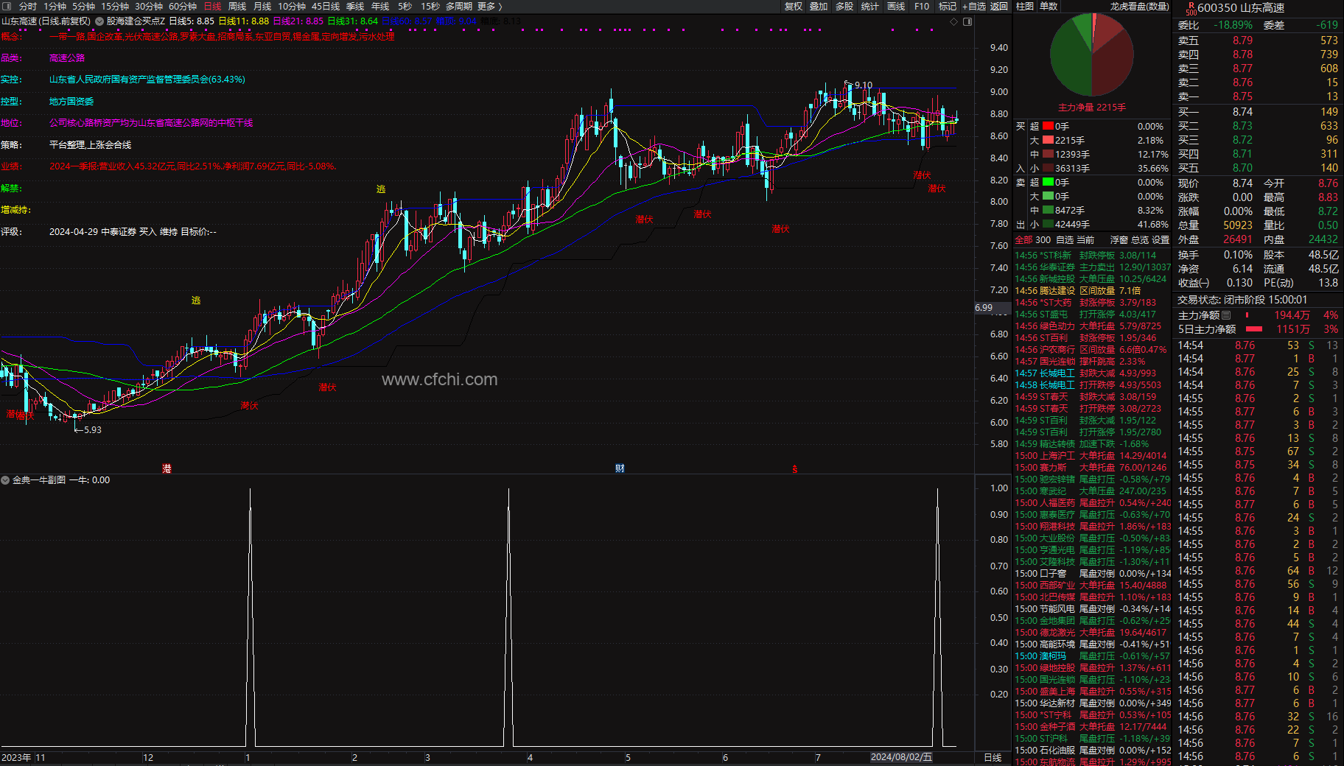Click the 龙虎看盘(数量) panel title
The width and height of the screenshot is (1344, 766).
coord(1139,7)
